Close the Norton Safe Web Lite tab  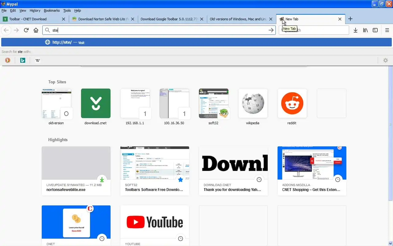(x=133, y=19)
